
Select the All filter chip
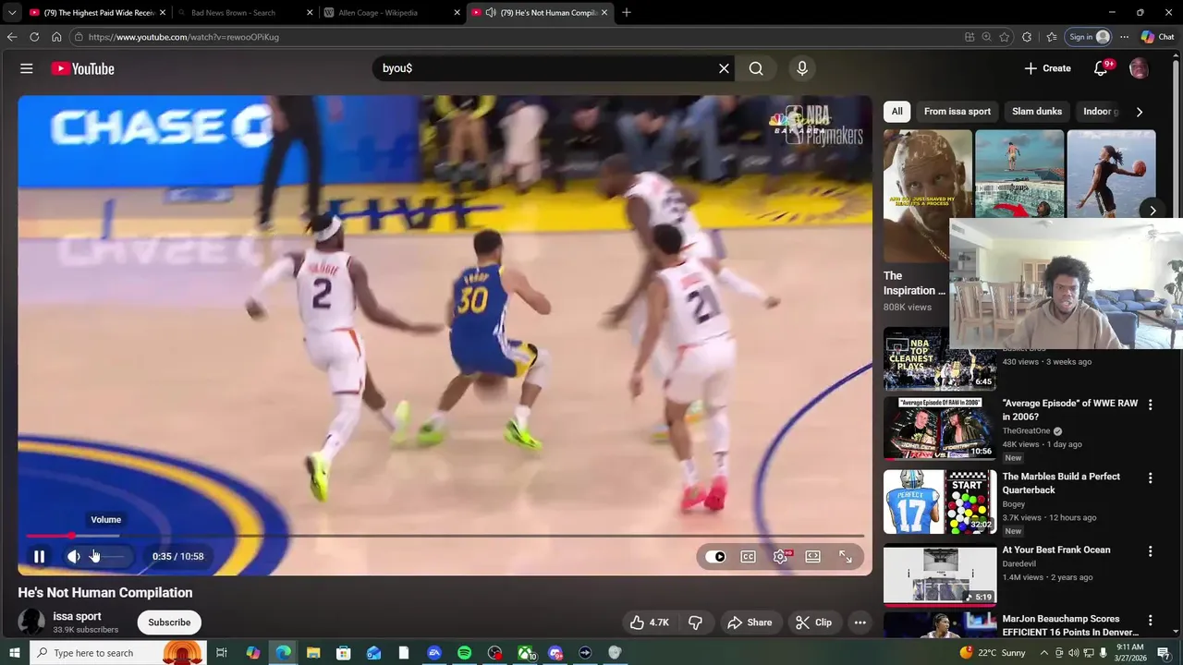(896, 112)
